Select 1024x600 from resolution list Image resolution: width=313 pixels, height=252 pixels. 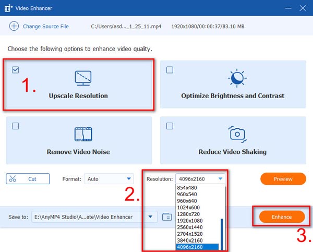[197, 208]
